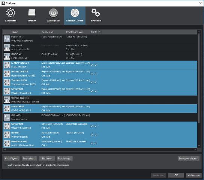Screen dimensions: 204x180
Task: Enable the missing devices warning checkbox
Action: (x=5, y=165)
